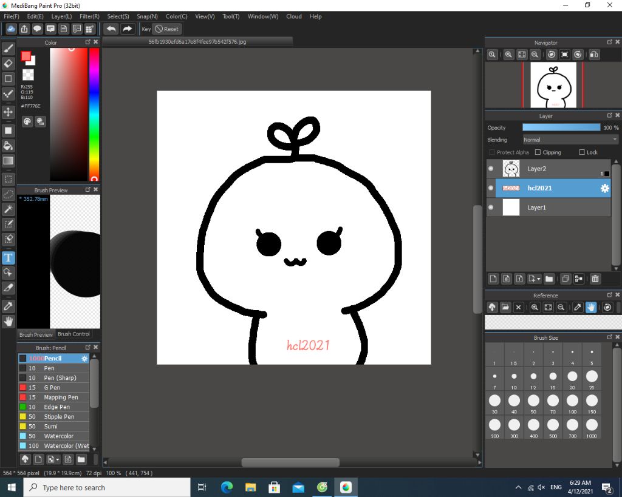
Task: Select the Bucket fill tool
Action: pyautogui.click(x=9, y=146)
